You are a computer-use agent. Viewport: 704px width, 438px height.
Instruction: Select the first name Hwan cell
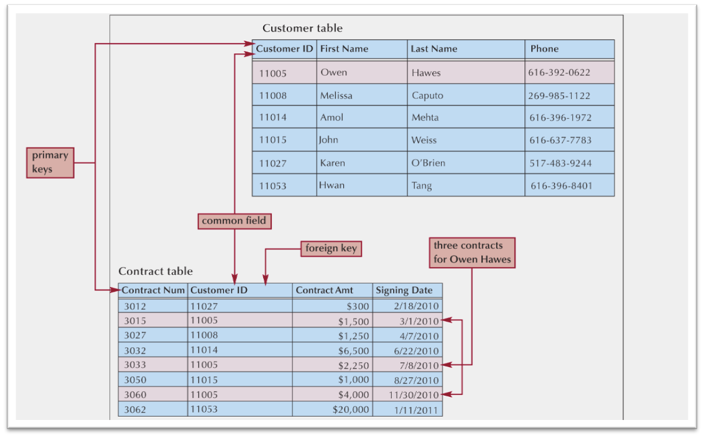361,185
